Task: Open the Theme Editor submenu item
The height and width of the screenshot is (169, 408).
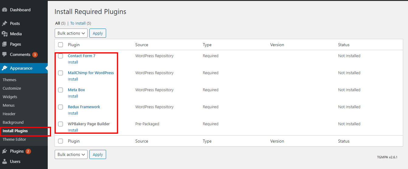Action: (14, 139)
